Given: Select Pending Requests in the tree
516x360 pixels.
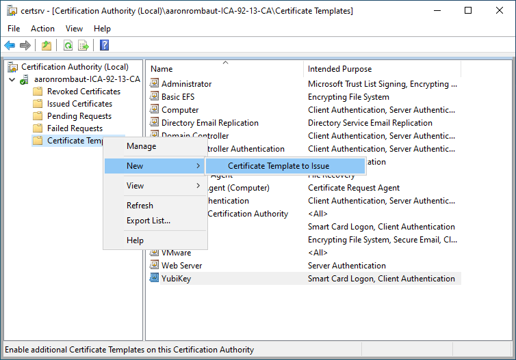Looking at the screenshot, I should point(79,116).
